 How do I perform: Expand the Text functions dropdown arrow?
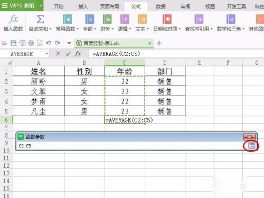point(148,29)
